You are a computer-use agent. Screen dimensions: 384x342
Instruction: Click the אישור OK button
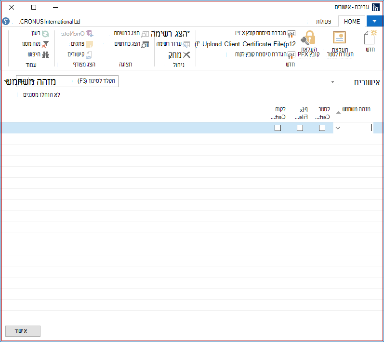tap(23, 331)
